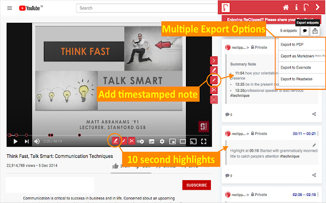The image size is (326, 203).
Task: Click the video progress bar
Action: click(109, 136)
